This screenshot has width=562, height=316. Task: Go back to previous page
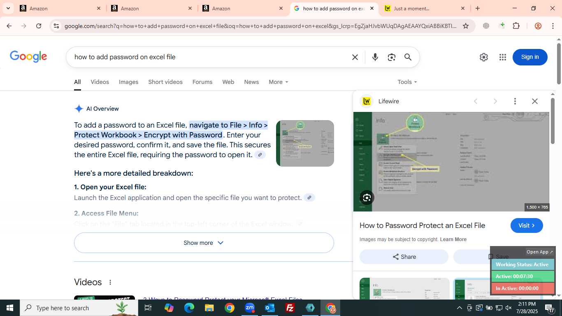[9, 26]
